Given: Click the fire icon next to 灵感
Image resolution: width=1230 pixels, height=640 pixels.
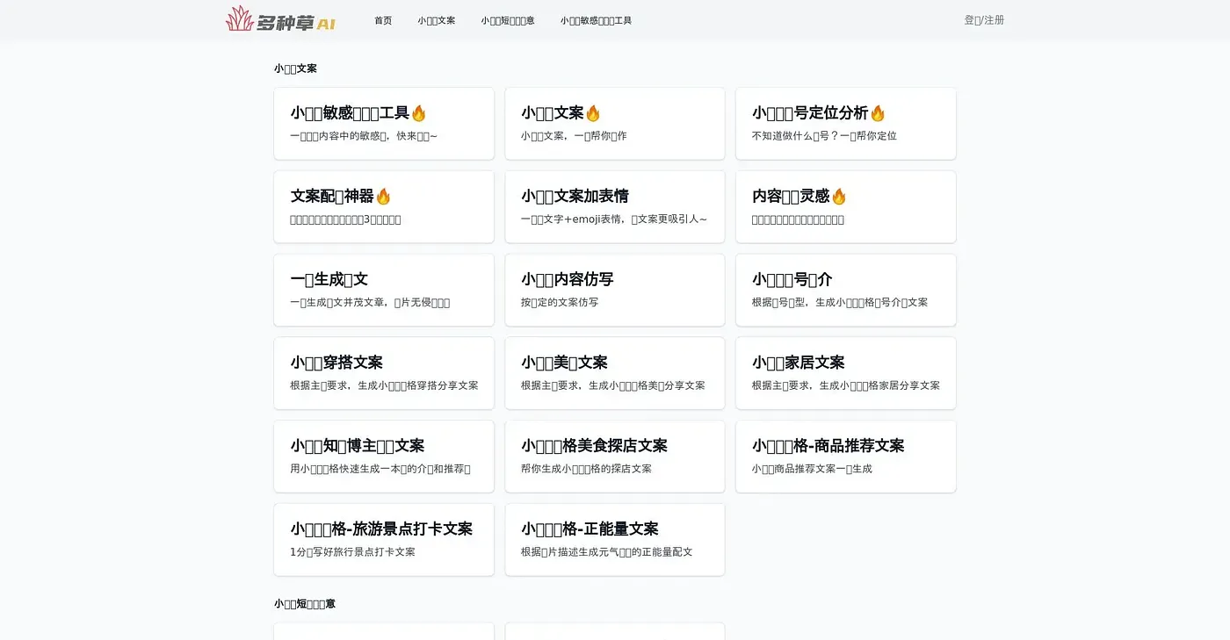Looking at the screenshot, I should pos(838,197).
